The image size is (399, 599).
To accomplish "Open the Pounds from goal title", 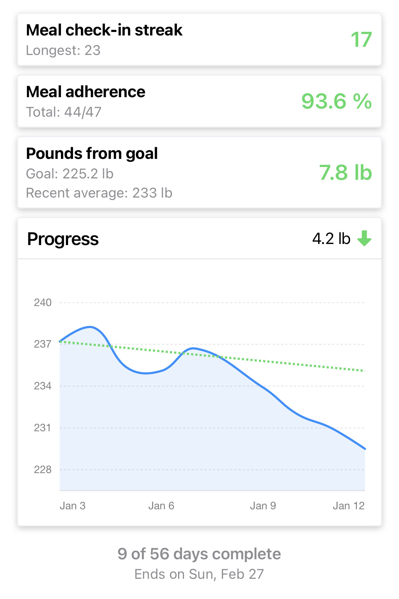I will 92,154.
